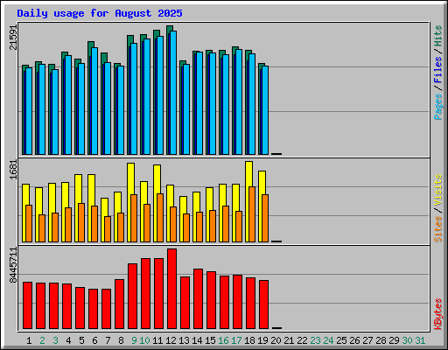Click the red KBytes bar for day 19

[x=263, y=304]
